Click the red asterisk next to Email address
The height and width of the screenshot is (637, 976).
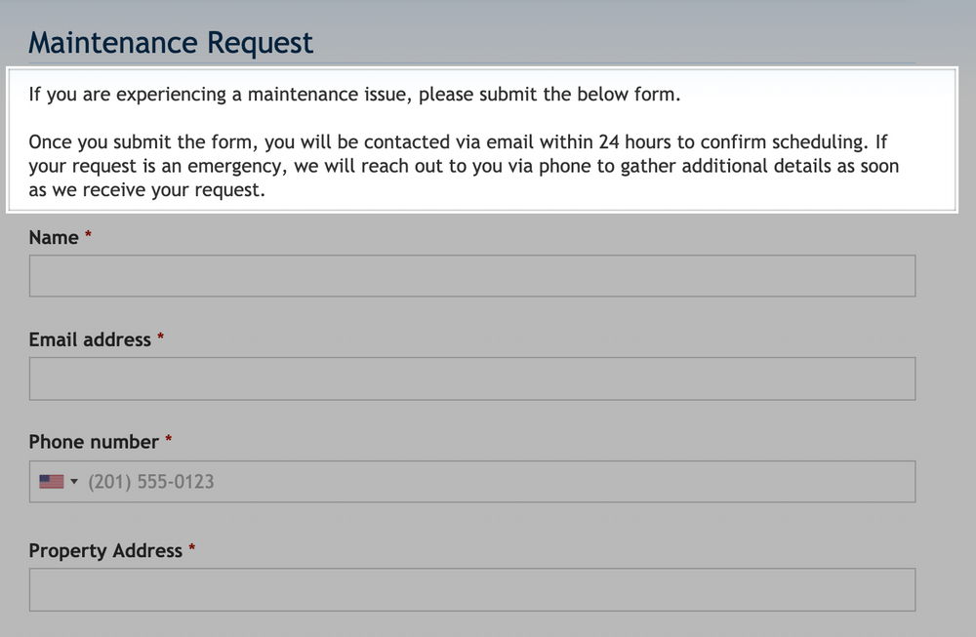(x=160, y=339)
